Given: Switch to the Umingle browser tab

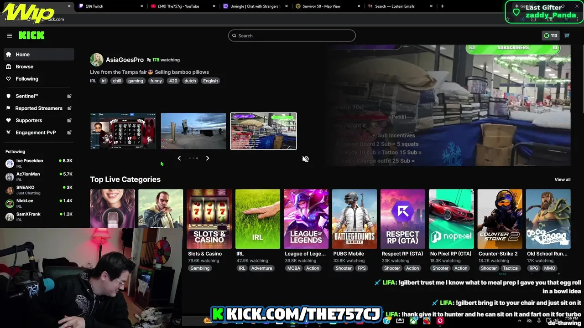Looking at the screenshot, I should (255, 6).
